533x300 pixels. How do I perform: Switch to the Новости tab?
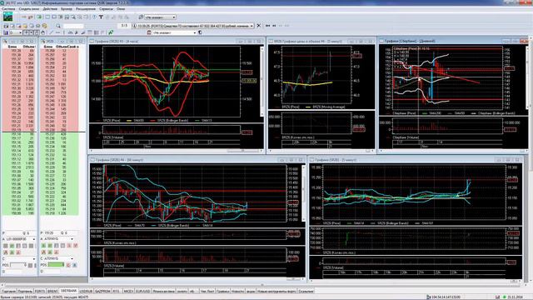pyautogui.click(x=237, y=291)
